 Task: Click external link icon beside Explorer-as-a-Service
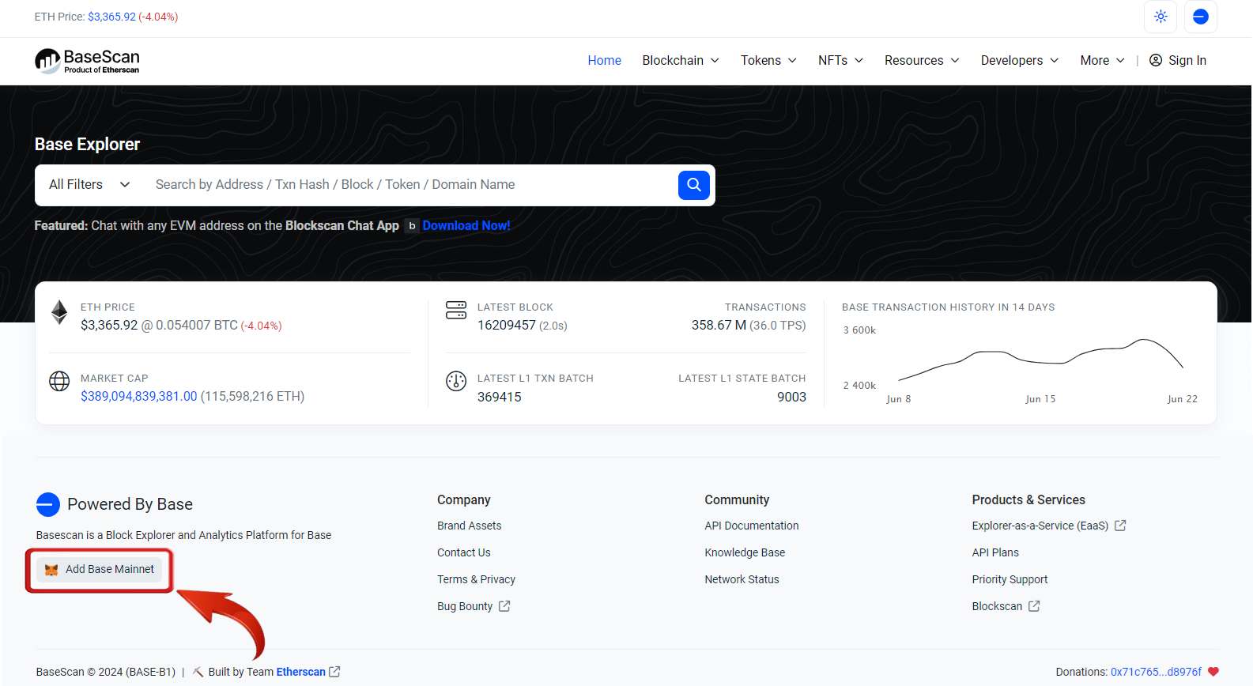(1120, 526)
